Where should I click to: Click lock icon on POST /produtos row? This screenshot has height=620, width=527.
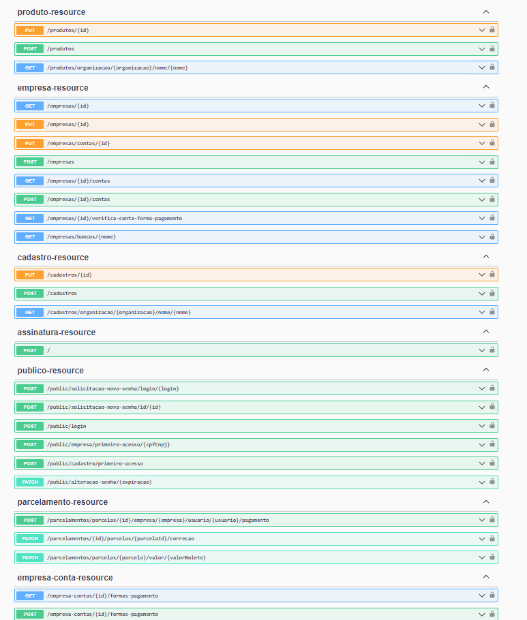(x=492, y=48)
